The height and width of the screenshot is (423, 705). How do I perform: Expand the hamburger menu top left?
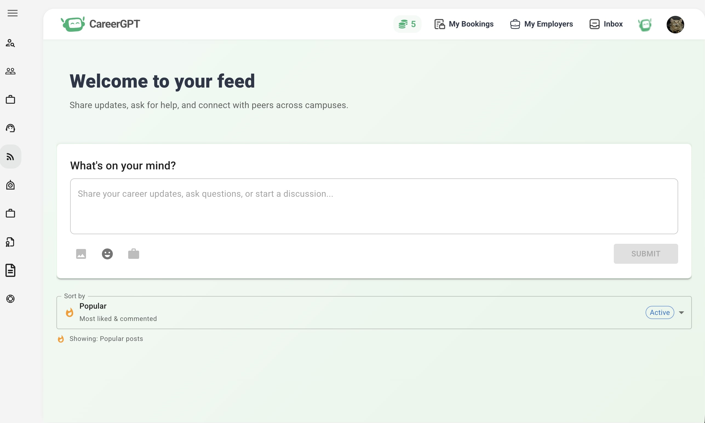pos(12,13)
